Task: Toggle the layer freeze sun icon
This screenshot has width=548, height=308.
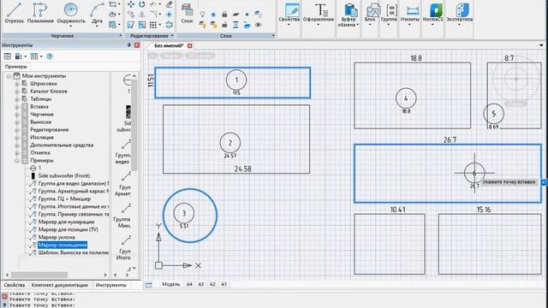Action: coord(213,15)
